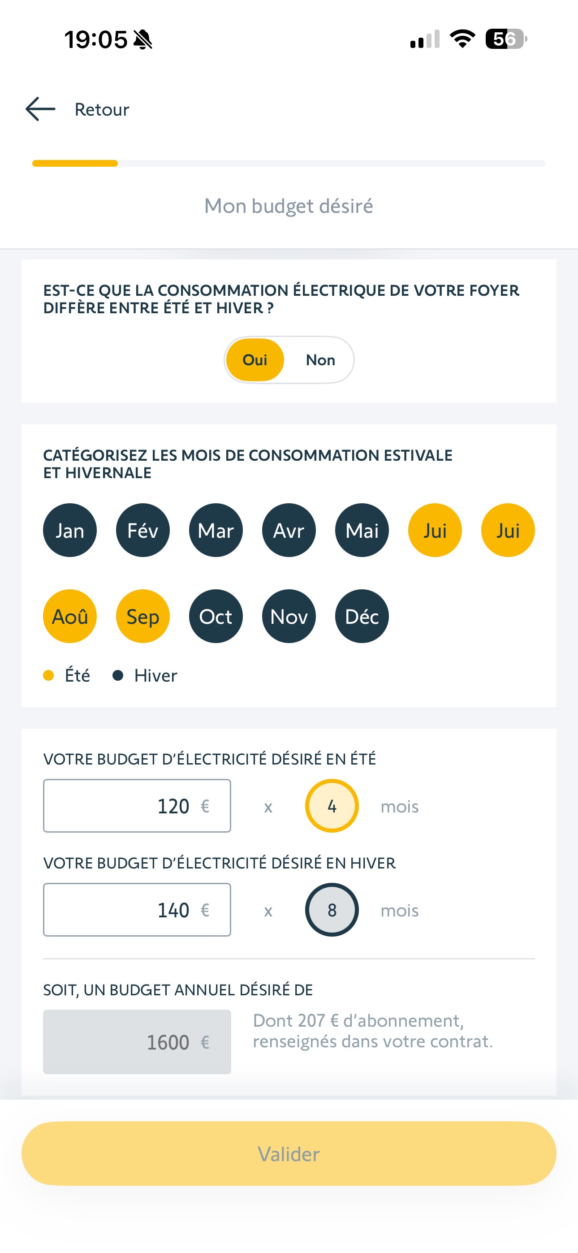Toggle the Jan month circle
578x1253 pixels.
coord(69,530)
